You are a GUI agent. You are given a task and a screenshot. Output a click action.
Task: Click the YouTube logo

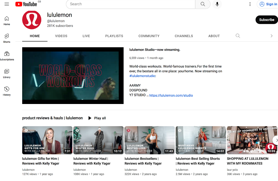coord(26,4)
